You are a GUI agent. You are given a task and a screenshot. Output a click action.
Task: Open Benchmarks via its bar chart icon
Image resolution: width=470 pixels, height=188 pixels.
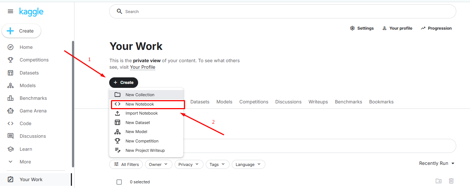click(10, 98)
